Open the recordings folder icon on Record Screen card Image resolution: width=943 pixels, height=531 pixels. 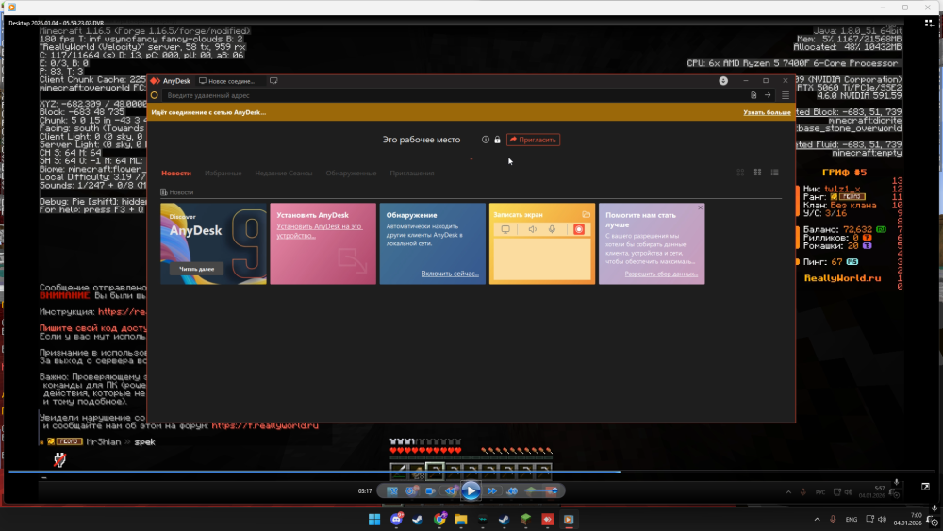[x=586, y=215]
